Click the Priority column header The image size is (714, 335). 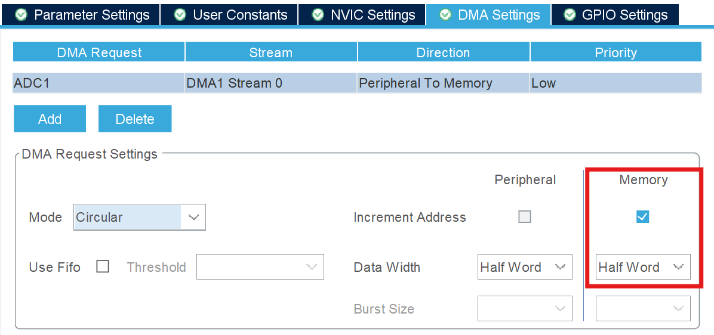coord(615,52)
